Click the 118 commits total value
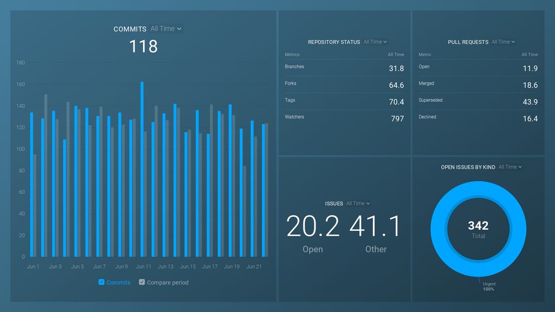This screenshot has width=555, height=312. click(x=142, y=47)
